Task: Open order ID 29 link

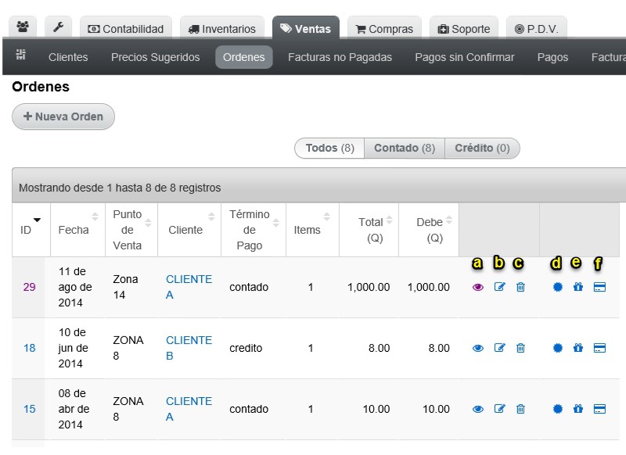Action: click(x=29, y=287)
